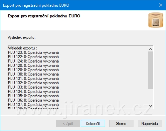The image size is (166, 131).
Task: Select the line PLU 124: 0: Operácia vykonaná
Action: coord(33,61)
